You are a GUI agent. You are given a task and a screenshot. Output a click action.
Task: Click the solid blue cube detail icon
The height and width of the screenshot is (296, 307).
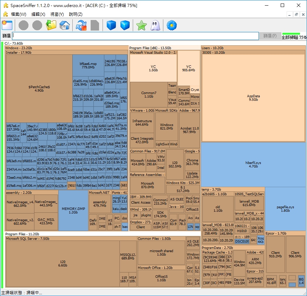[111, 25]
